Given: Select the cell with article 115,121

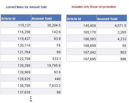Looking at the screenshot, I should (16, 25).
